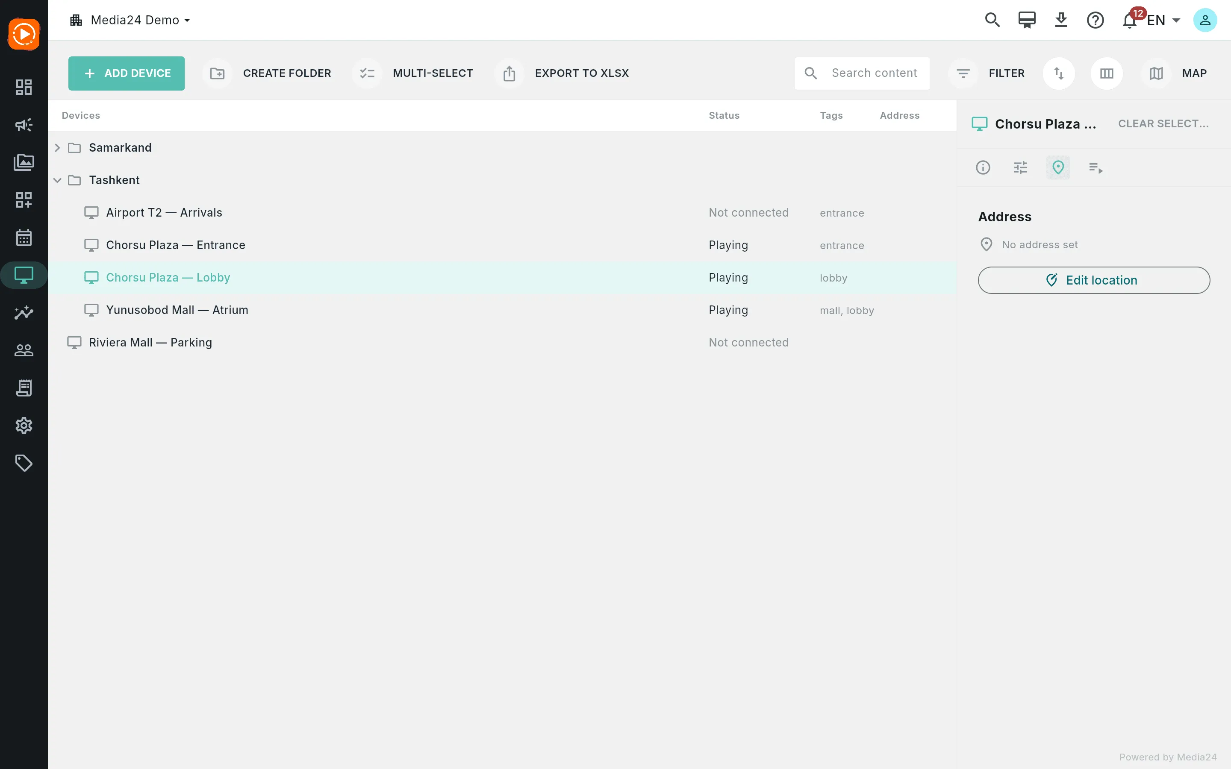Click the download icon in the top bar
1231x769 pixels.
(x=1060, y=21)
